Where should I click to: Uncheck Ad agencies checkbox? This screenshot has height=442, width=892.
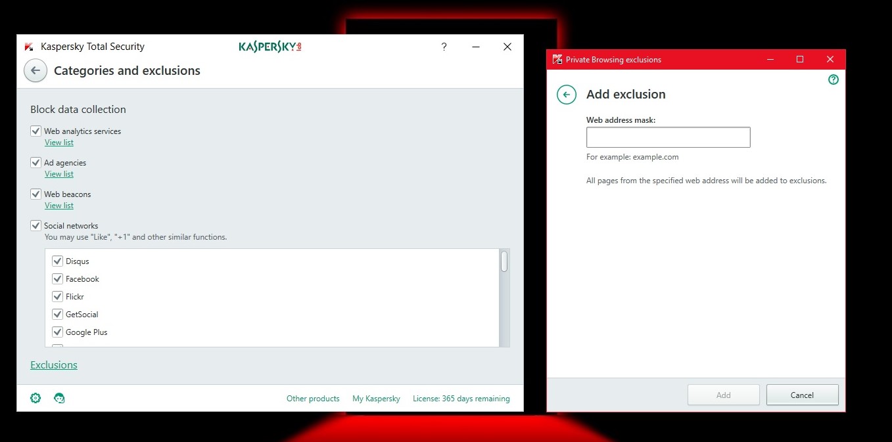(36, 162)
